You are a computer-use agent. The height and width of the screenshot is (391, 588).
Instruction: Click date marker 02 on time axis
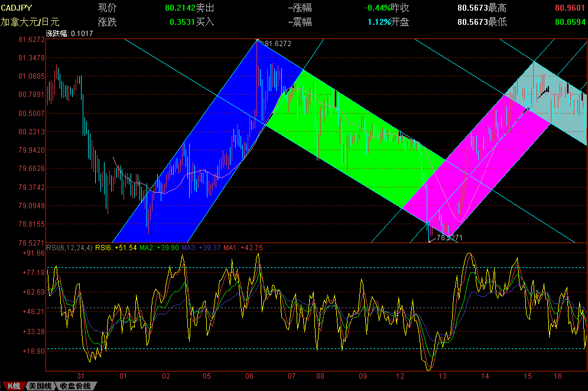point(165,376)
